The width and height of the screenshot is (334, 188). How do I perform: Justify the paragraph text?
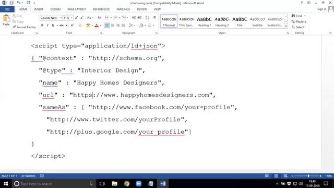(x=123, y=26)
